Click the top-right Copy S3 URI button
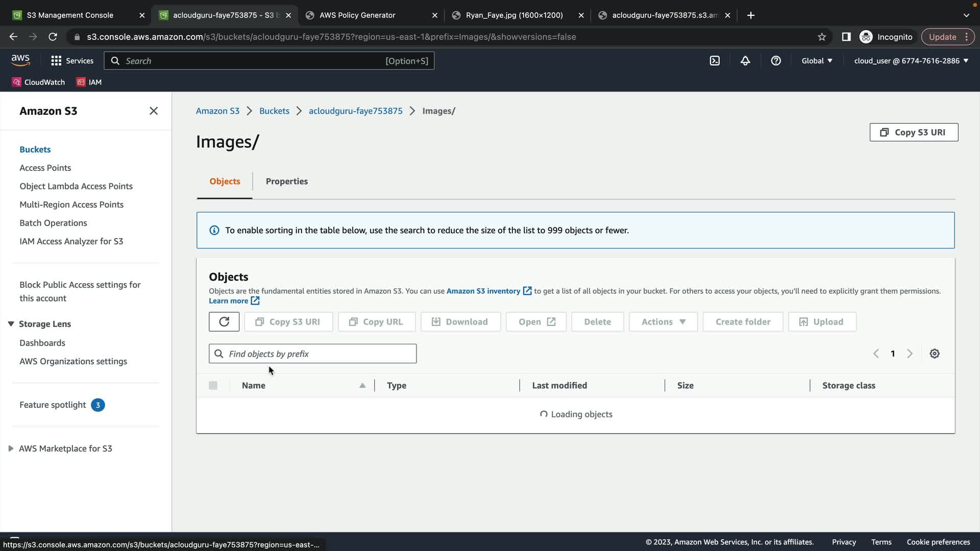Image resolution: width=980 pixels, height=551 pixels. [914, 132]
